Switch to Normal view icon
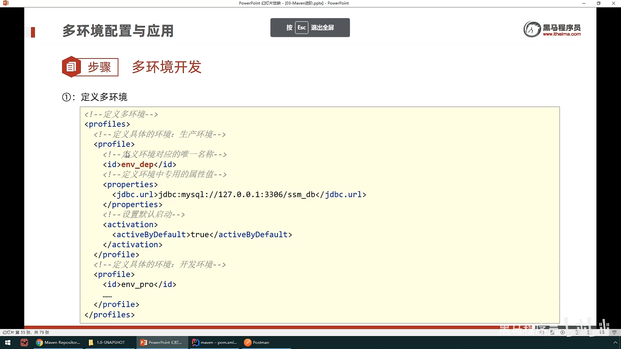Screen dimensions: 621x349 (577, 332)
